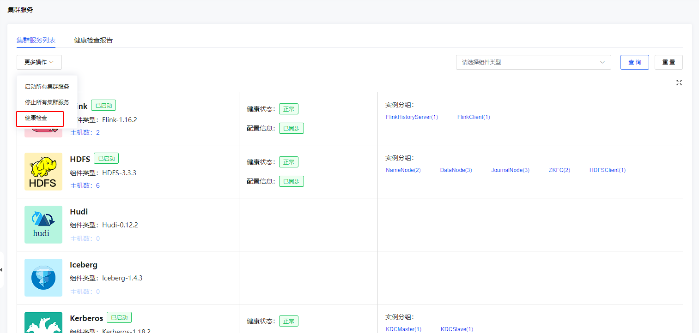Open FlinkClient(1) instance group link
The image size is (699, 333).
[474, 117]
